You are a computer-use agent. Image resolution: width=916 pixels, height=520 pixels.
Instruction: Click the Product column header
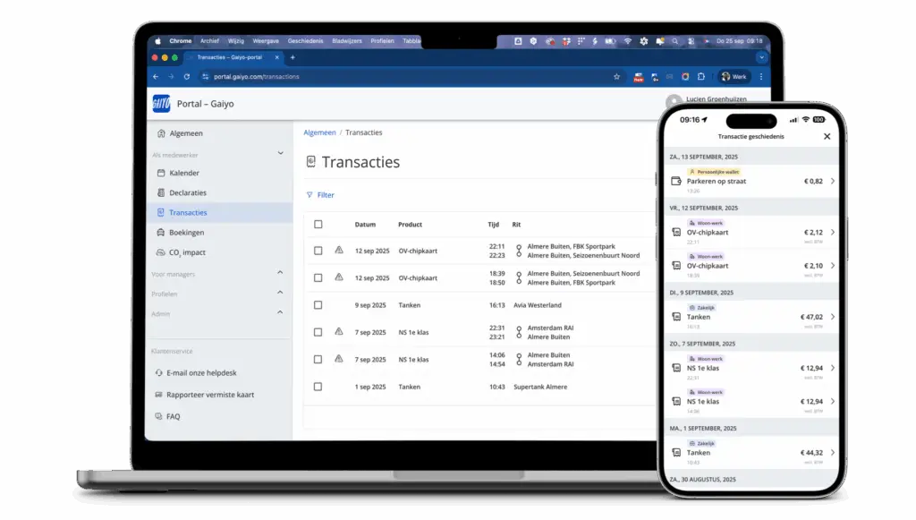click(x=410, y=225)
